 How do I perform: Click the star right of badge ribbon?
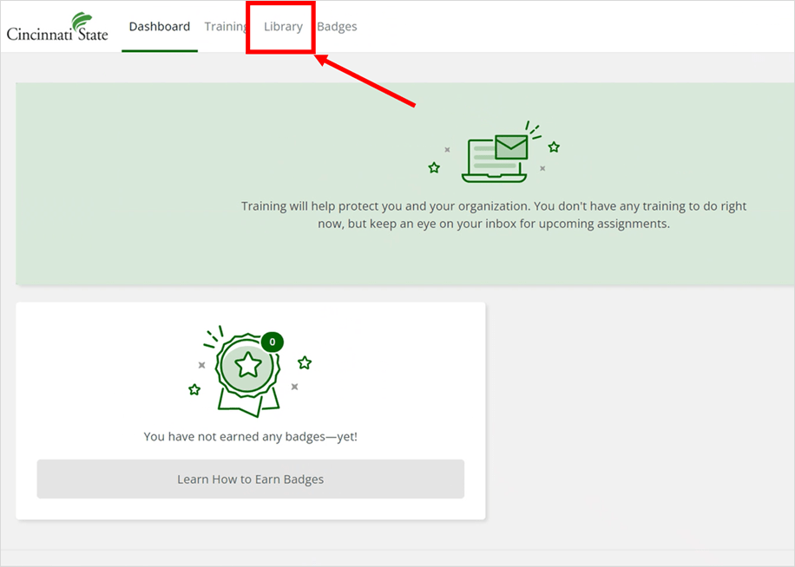click(305, 362)
